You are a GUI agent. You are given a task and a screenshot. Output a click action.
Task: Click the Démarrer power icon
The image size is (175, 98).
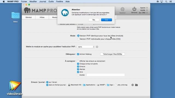(134, 9)
